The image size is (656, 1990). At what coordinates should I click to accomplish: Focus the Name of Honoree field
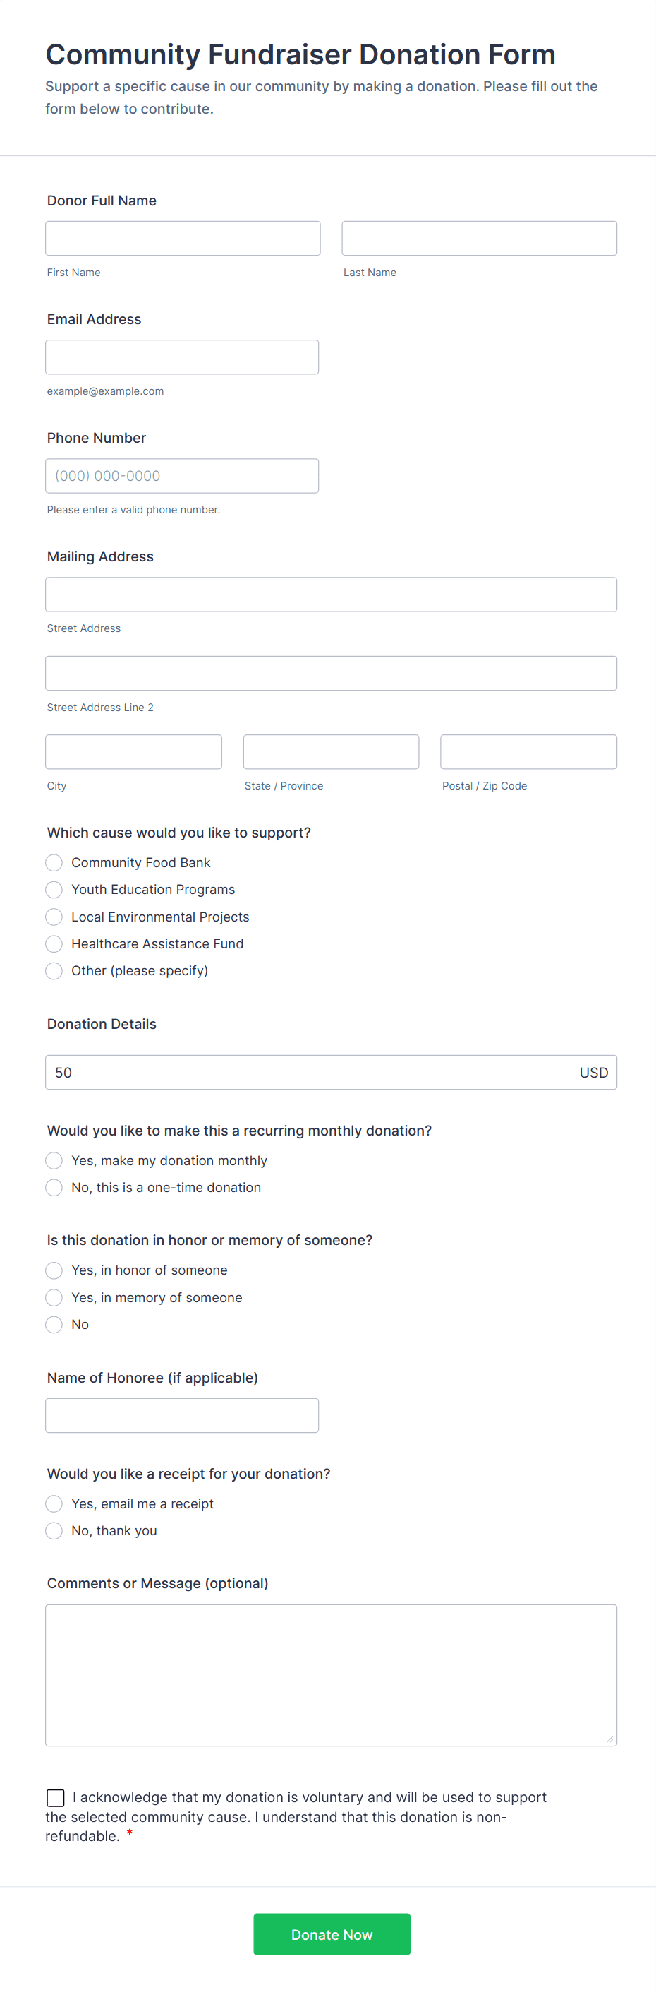[182, 1415]
